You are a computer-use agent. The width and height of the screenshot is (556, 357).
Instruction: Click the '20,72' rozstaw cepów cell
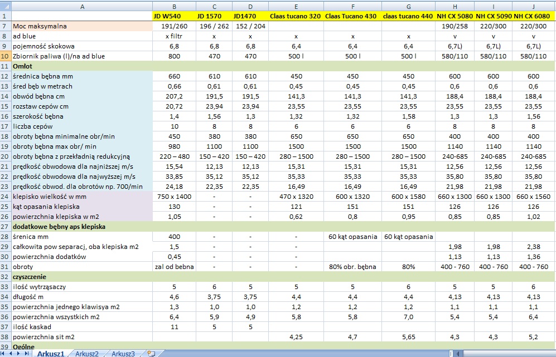174,106
